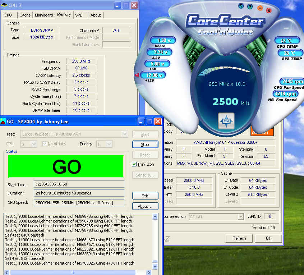Go to the About tab in CPU-Z
This screenshot has height=275, width=304.
coord(96,15)
